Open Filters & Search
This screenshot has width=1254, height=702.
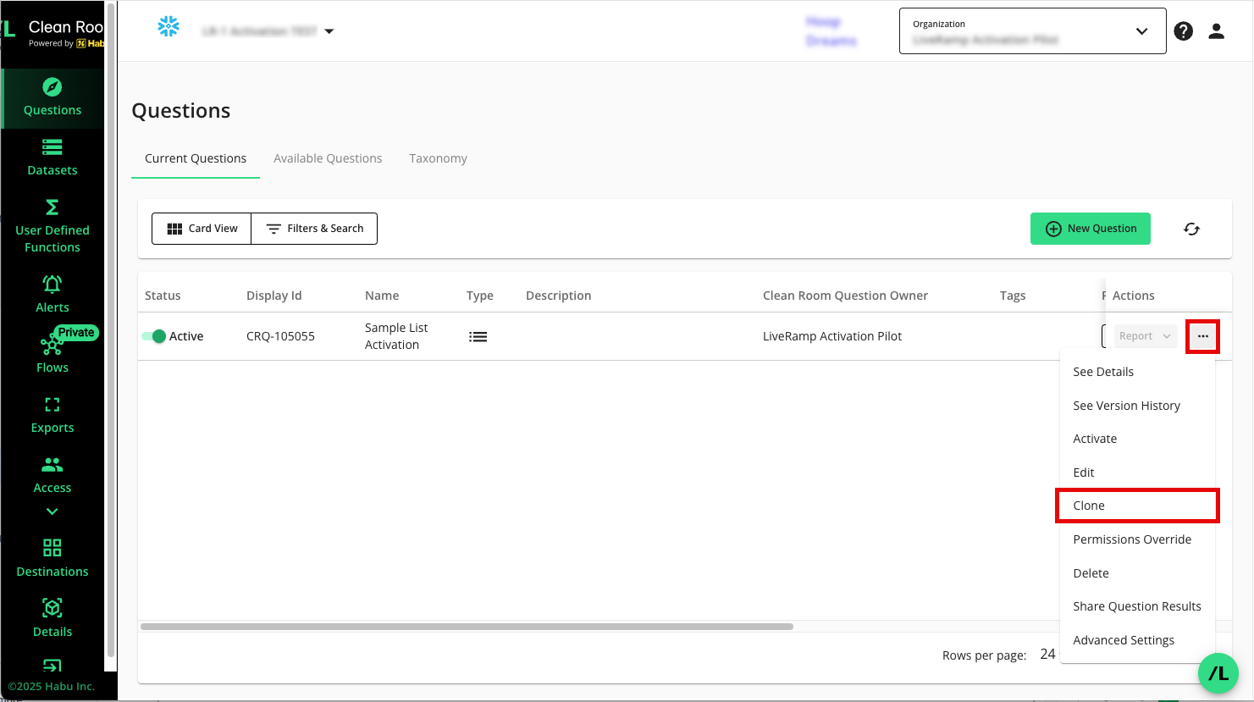pos(314,229)
